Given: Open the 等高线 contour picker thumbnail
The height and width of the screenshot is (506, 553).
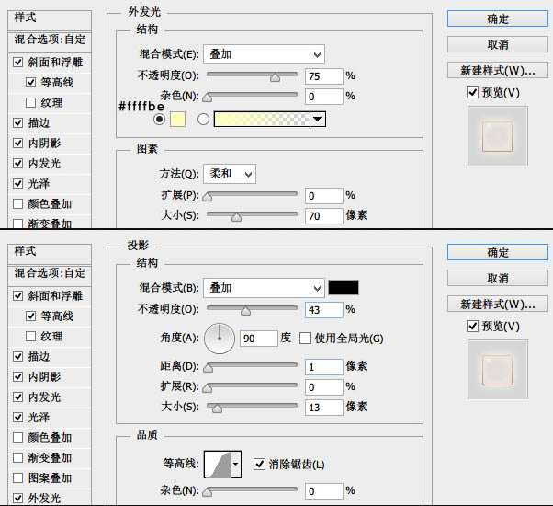Looking at the screenshot, I should click(x=218, y=465).
